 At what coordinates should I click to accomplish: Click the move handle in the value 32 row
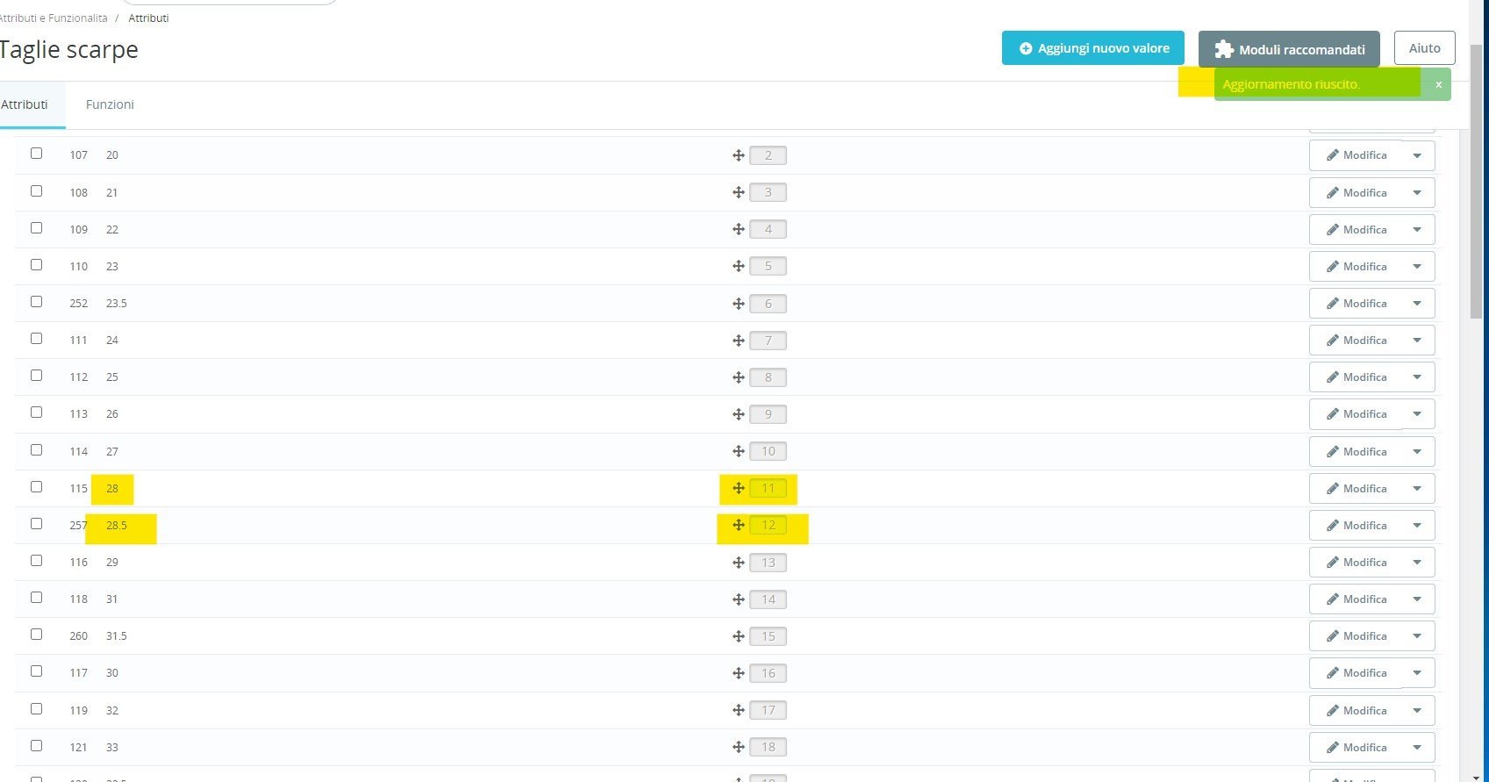(738, 710)
